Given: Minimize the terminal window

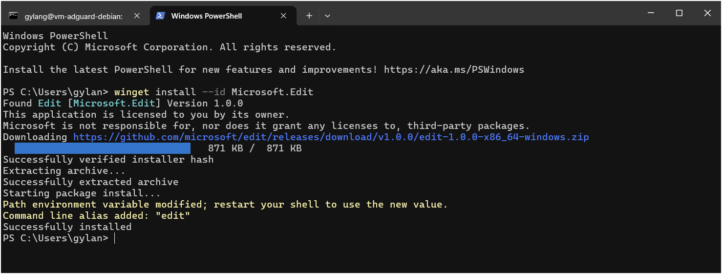Looking at the screenshot, I should point(650,14).
